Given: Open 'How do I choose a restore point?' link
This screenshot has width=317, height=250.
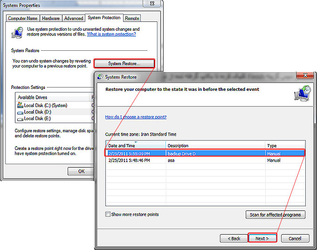Looking at the screenshot, I should (x=136, y=117).
